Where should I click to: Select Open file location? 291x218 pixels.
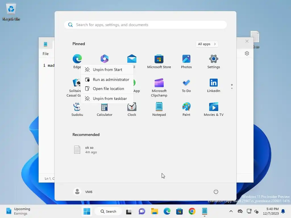107,89
